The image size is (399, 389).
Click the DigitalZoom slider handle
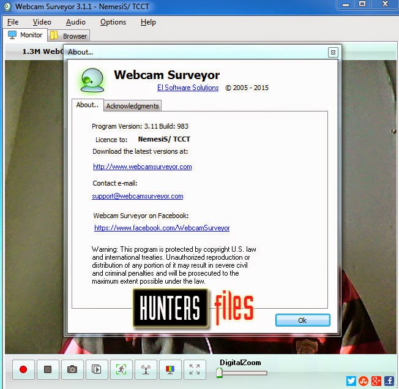[x=219, y=372]
